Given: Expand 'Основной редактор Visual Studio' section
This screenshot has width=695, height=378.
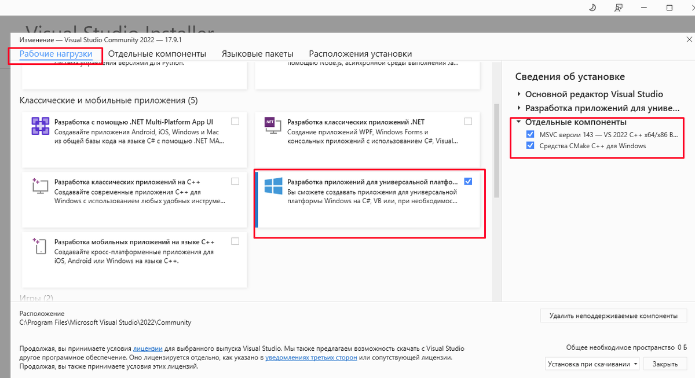Looking at the screenshot, I should 519,94.
